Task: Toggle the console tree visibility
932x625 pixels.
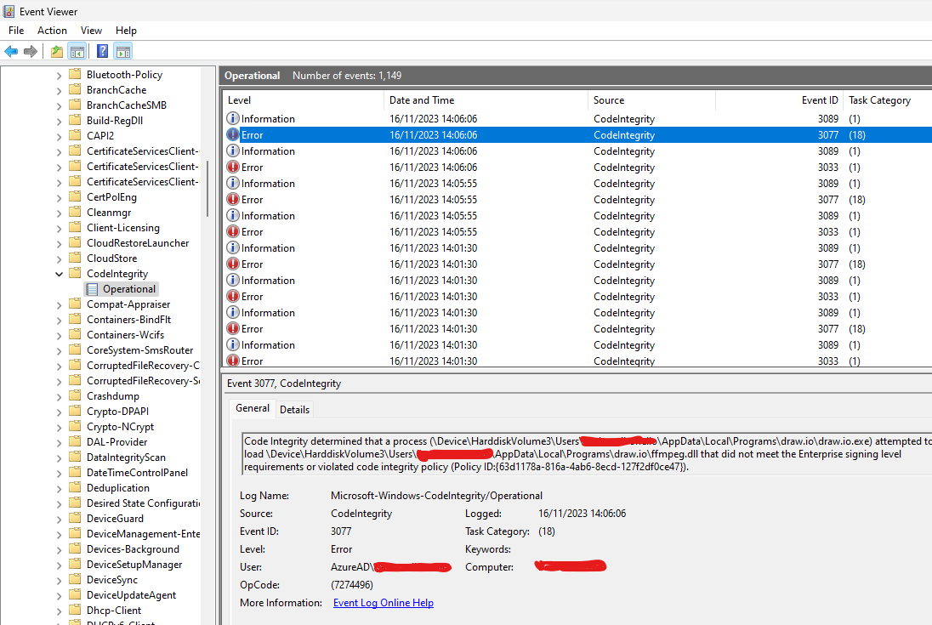Action: (77, 50)
